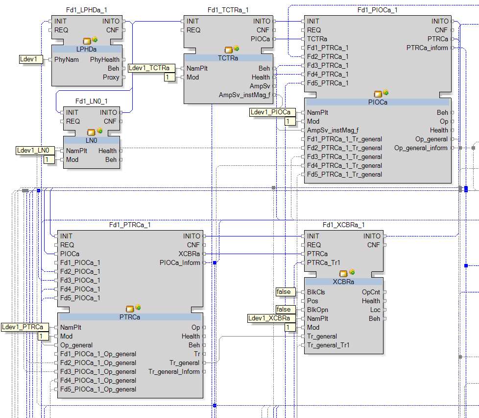
Task: Click the Tr_general output on PTRCa block
Action: (184, 363)
